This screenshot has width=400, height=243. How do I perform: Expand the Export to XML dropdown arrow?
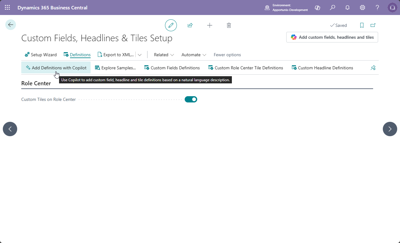pos(140,55)
